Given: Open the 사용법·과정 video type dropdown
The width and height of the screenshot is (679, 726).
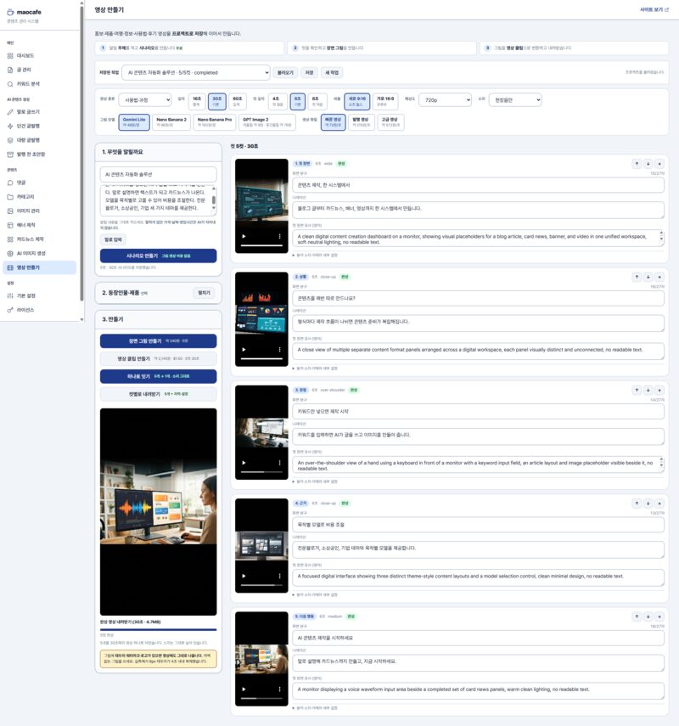Looking at the screenshot, I should (145, 100).
